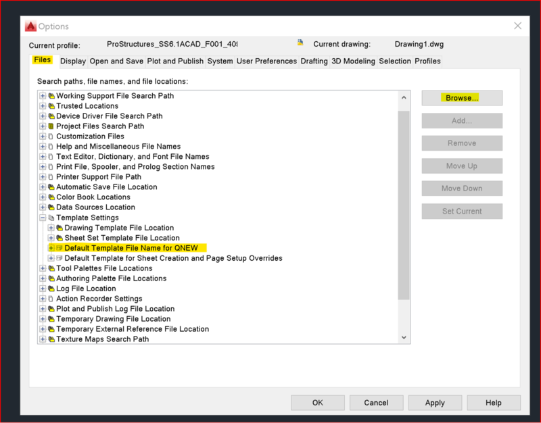This screenshot has height=423, width=541.
Task: Click folder icon of Texture Maps Search Path
Action: [x=51, y=339]
